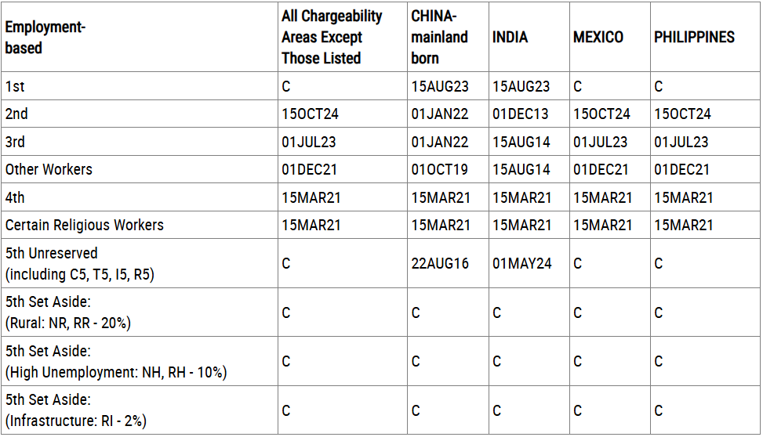Click the PHILIPPINES column header
Screen dimensions: 763x437
(x=694, y=38)
